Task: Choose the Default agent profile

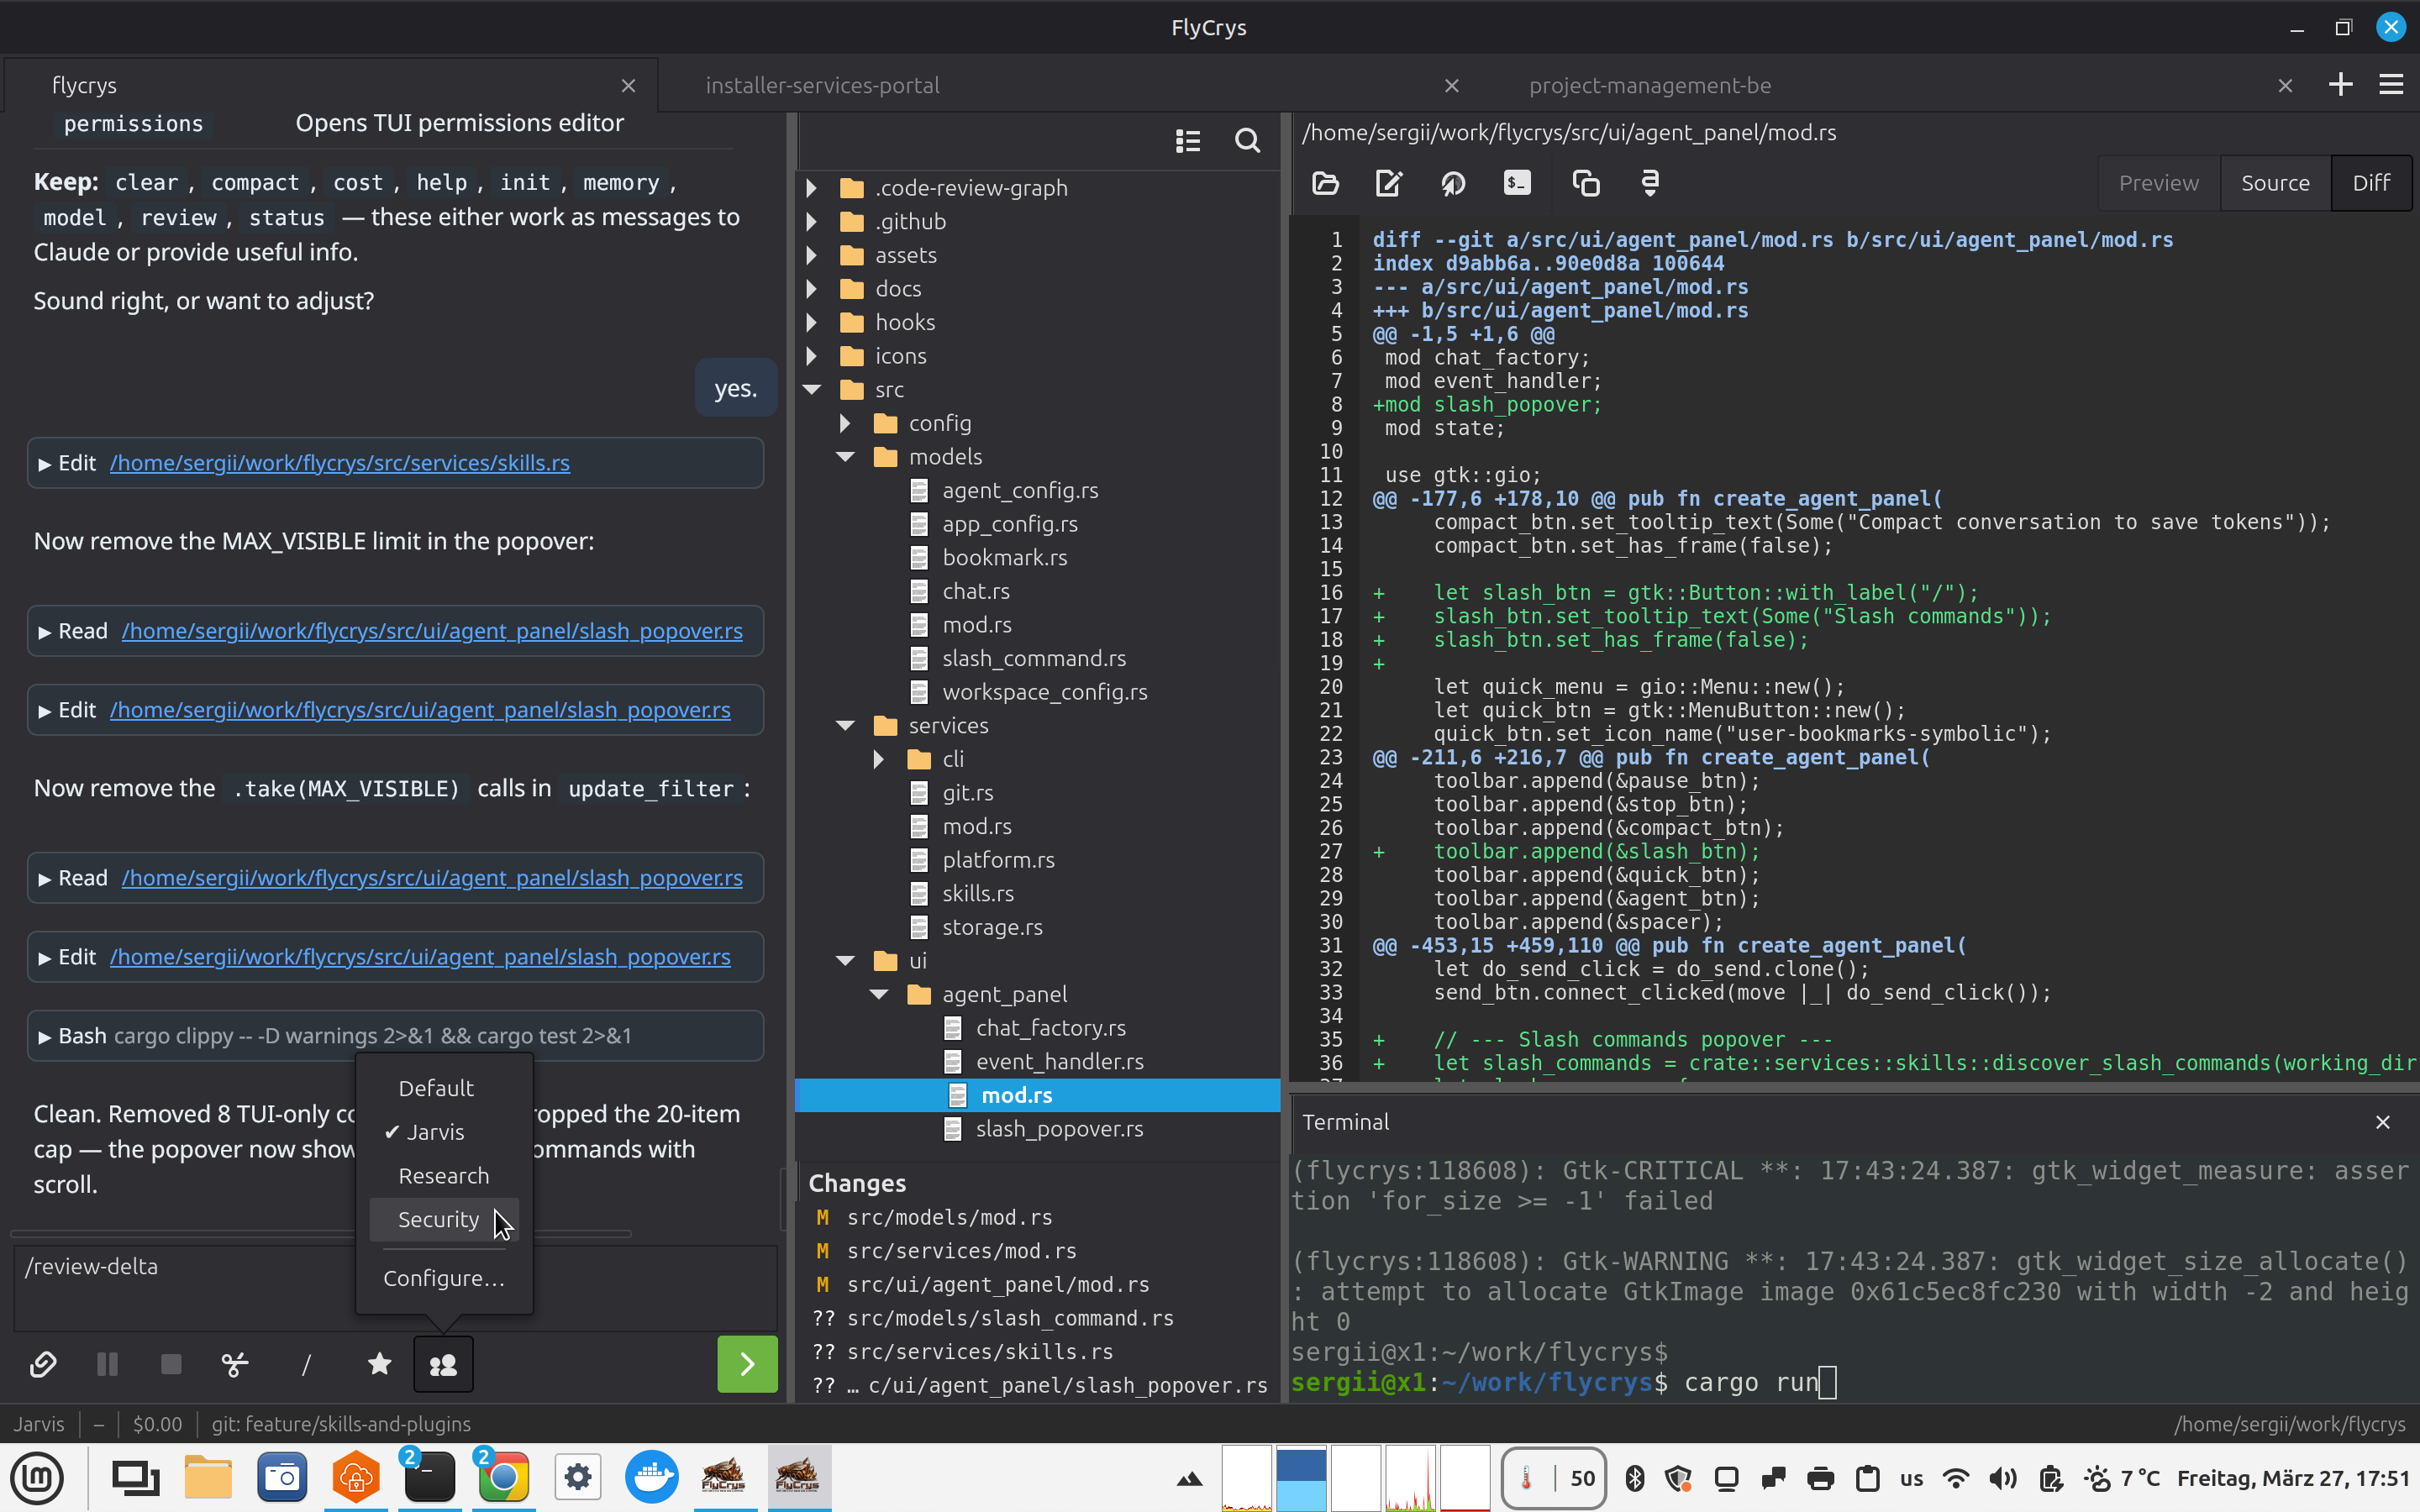Action: [x=435, y=1088]
